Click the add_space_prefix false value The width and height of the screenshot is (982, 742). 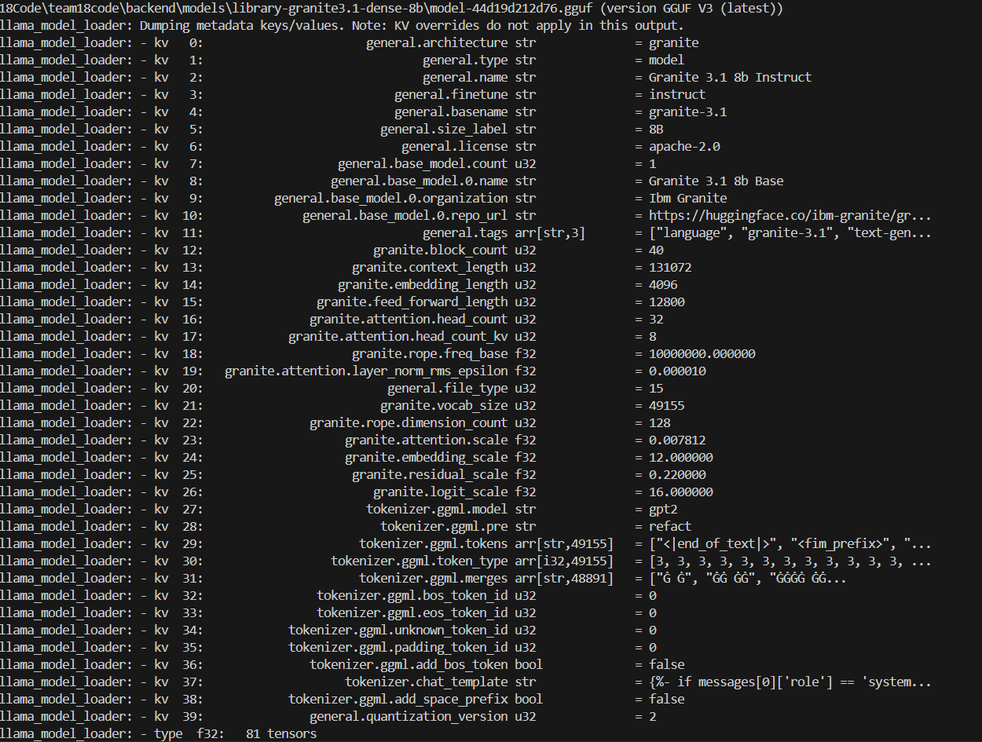666,699
